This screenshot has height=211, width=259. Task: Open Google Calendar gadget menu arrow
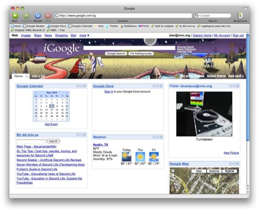coord(78,86)
